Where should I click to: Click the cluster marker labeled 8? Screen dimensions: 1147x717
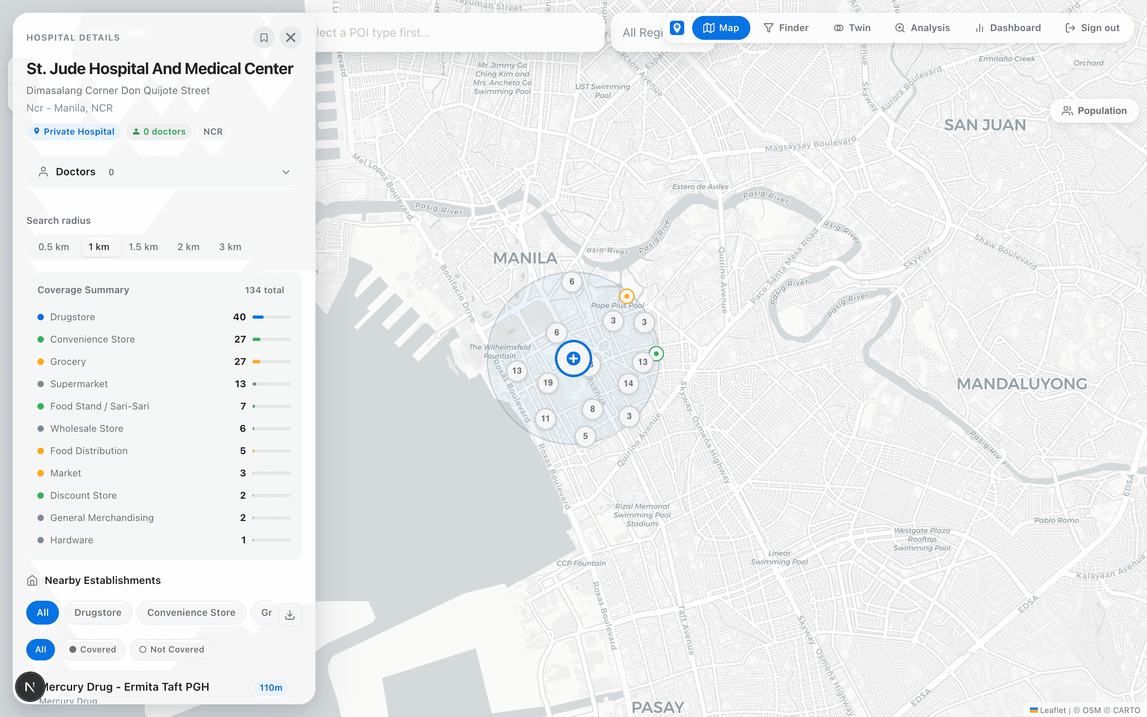tap(593, 409)
